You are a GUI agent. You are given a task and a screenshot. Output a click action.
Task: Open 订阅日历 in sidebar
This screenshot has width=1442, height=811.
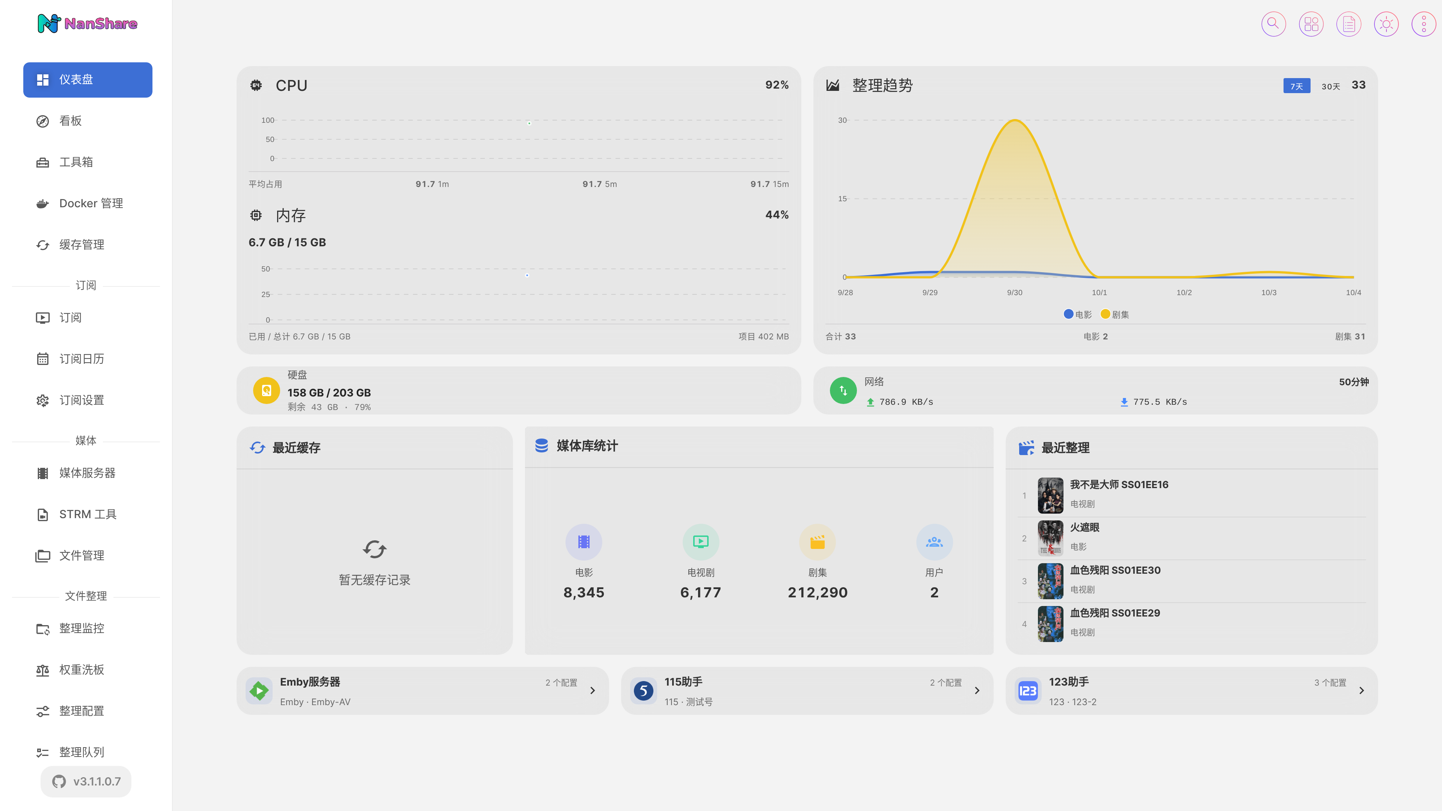(88, 359)
